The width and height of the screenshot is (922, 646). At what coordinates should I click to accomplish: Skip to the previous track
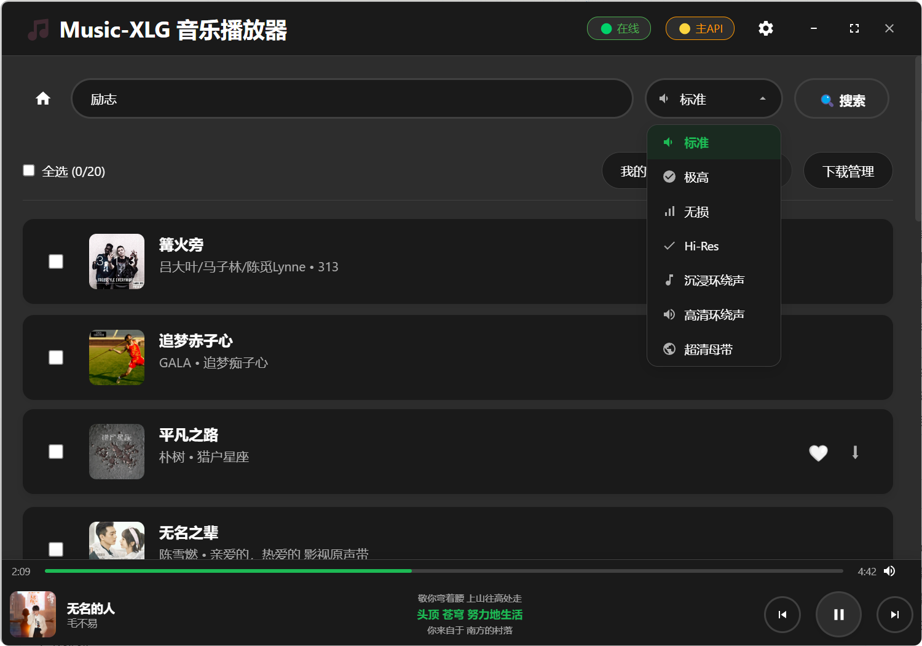[782, 615]
